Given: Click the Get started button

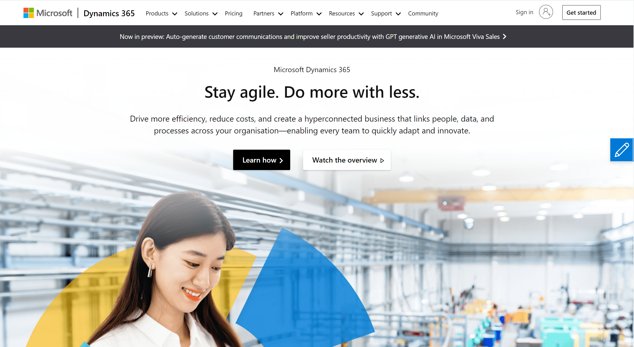Looking at the screenshot, I should [x=581, y=12].
